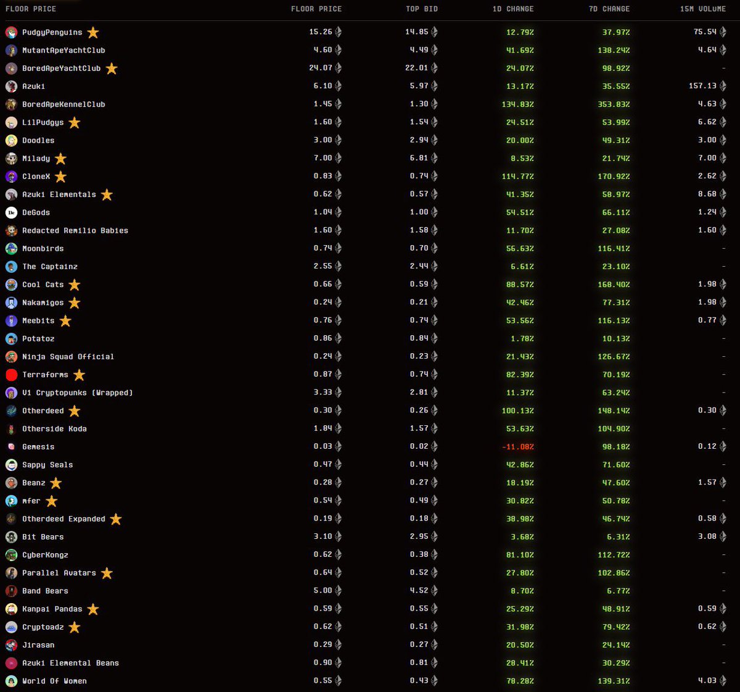Screen dimensions: 740x692
Task: Click the Moonbirds avatar icon
Action: point(11,248)
